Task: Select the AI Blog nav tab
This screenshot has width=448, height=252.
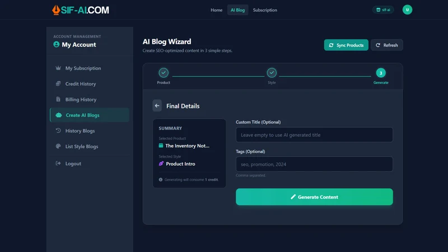Action: 237,10
